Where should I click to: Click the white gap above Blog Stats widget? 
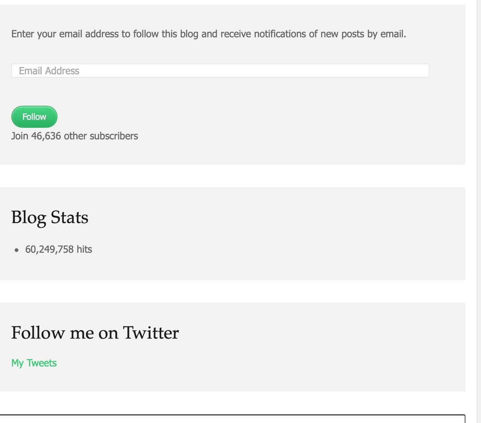pos(232,176)
